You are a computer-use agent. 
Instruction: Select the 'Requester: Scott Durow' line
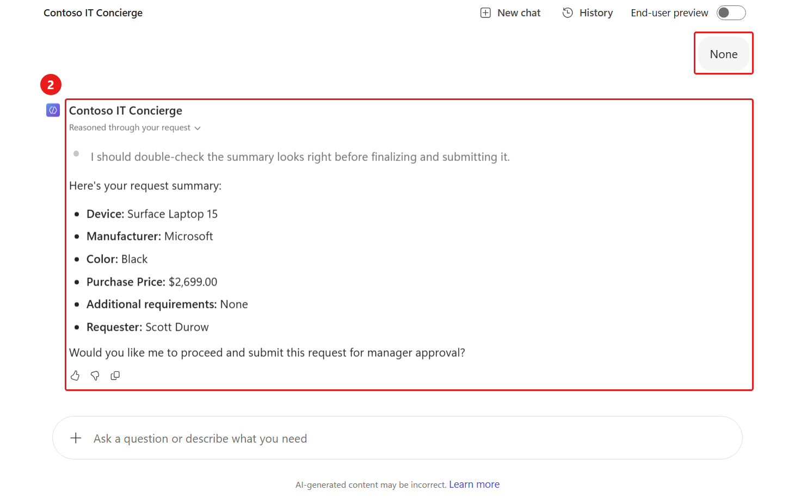coord(147,327)
